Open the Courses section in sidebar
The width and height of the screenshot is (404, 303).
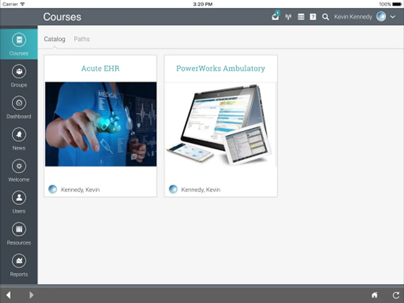[19, 44]
